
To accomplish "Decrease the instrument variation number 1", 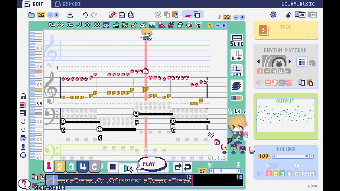I will 218,25.
